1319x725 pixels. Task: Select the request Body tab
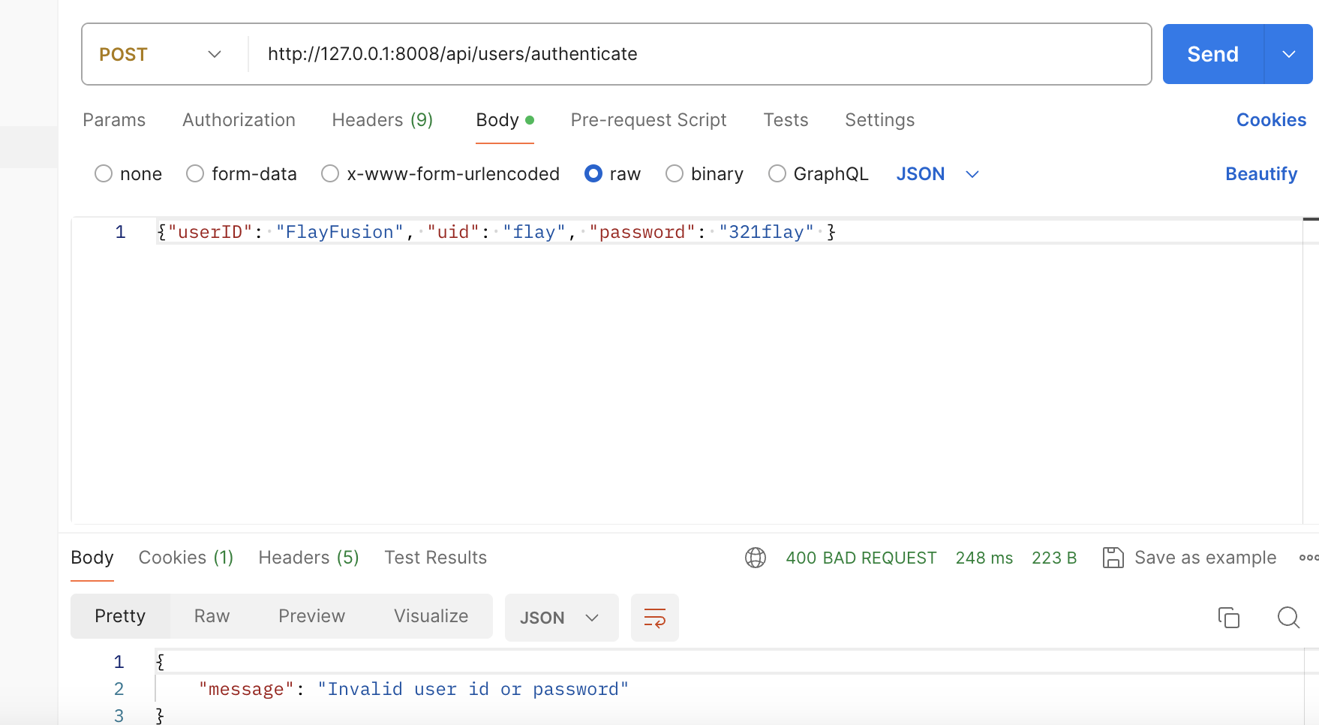coord(505,120)
